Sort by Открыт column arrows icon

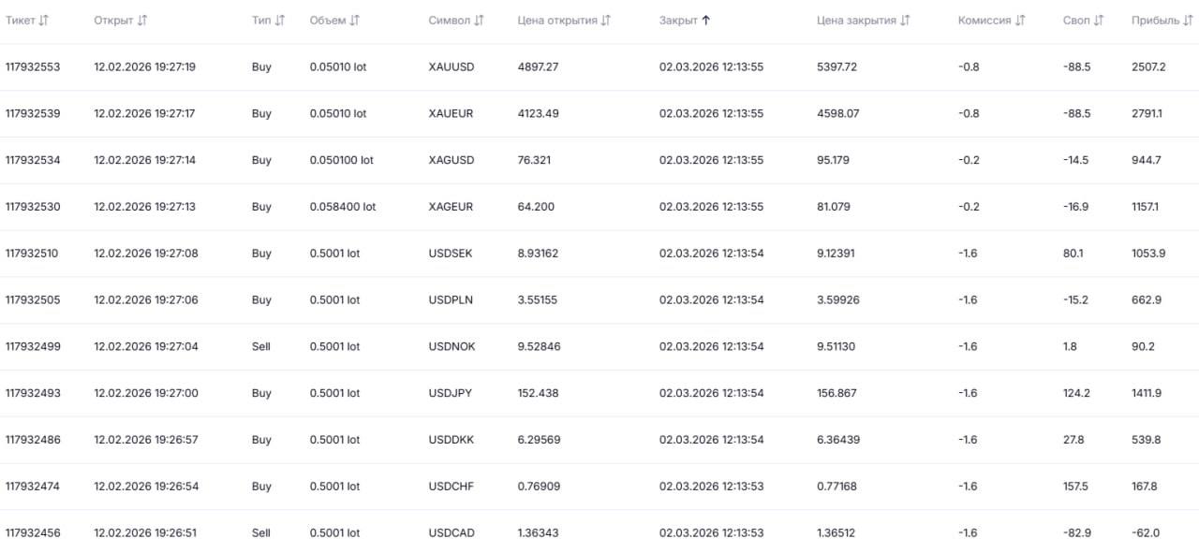tap(141, 21)
